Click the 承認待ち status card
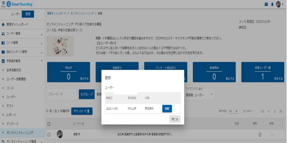Viewport: 287px width, 143px height. [117, 72]
